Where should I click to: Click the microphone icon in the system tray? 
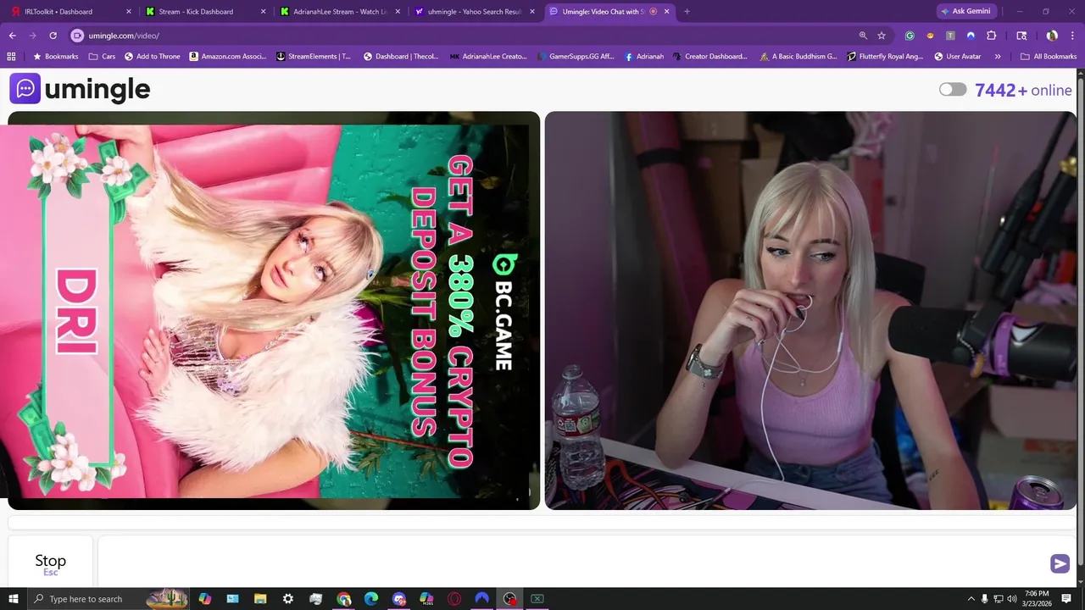(x=983, y=599)
